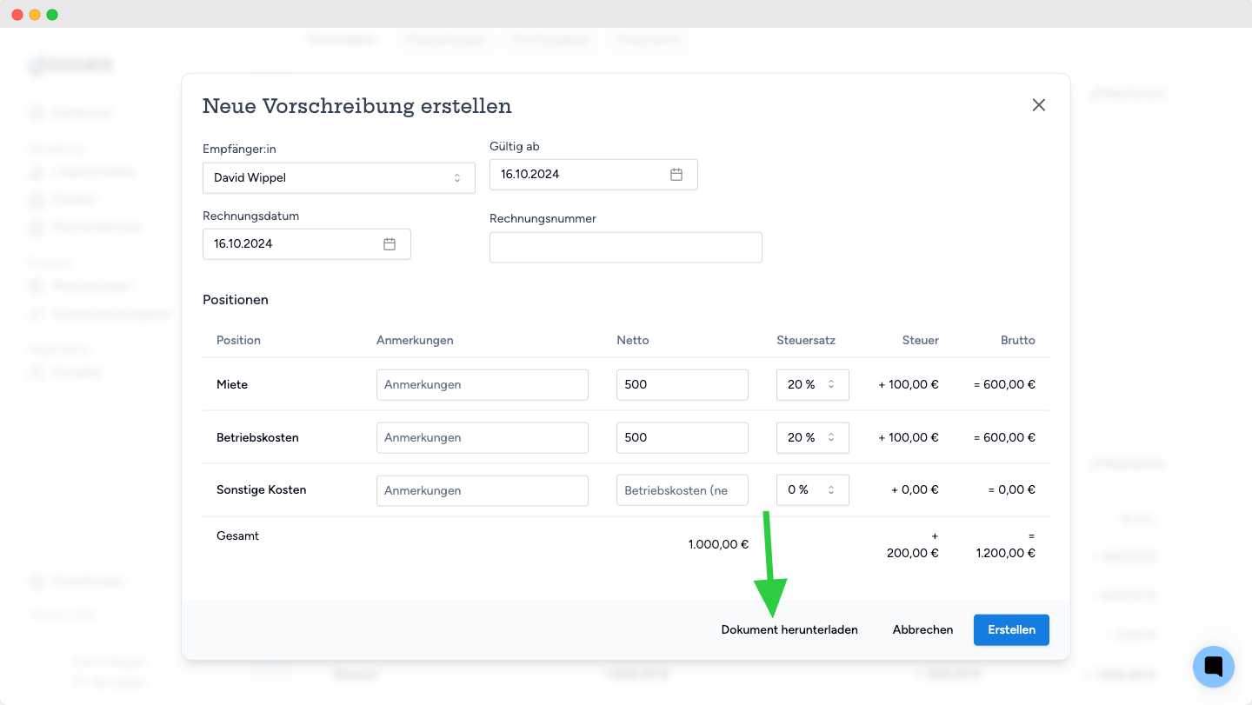Viewport: 1252px width, 705px height.
Task: Open the Betriebskosten Steuersatz dropdown
Action: pos(812,438)
